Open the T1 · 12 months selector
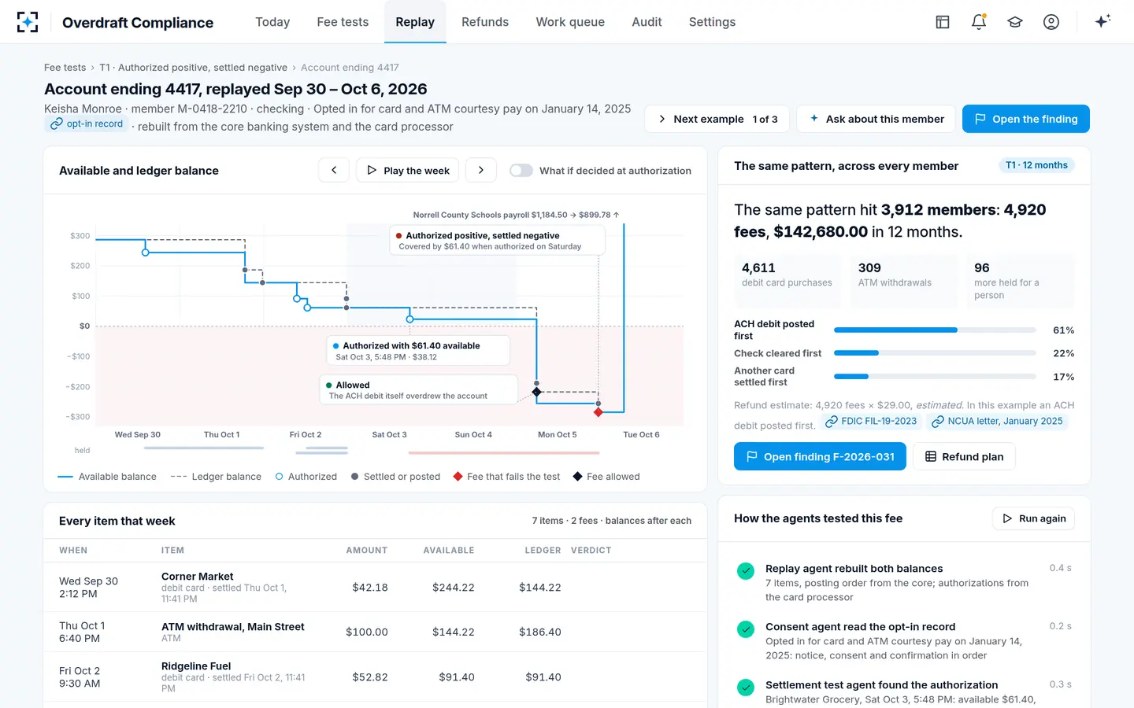The image size is (1134, 708). (x=1036, y=165)
